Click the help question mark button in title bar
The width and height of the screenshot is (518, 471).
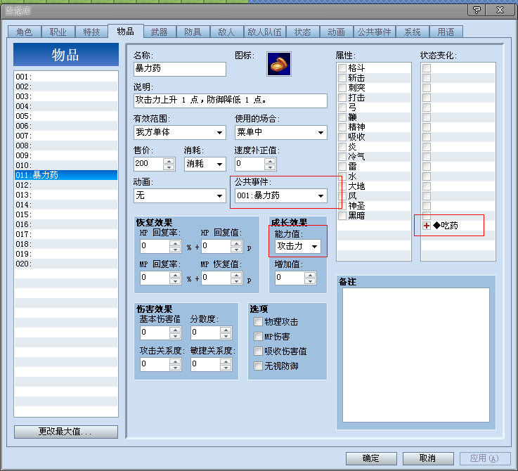(x=477, y=11)
